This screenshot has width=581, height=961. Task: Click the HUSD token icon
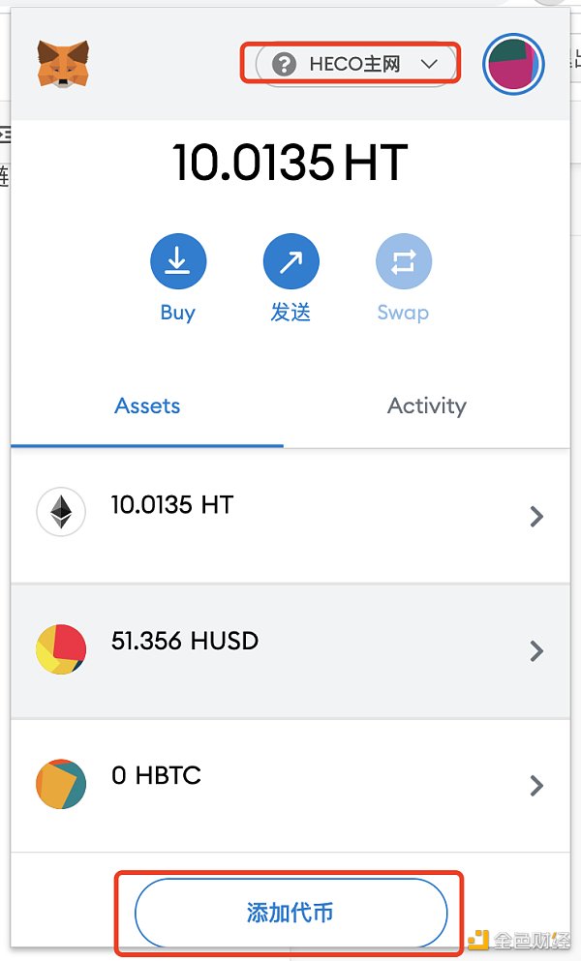tap(61, 649)
